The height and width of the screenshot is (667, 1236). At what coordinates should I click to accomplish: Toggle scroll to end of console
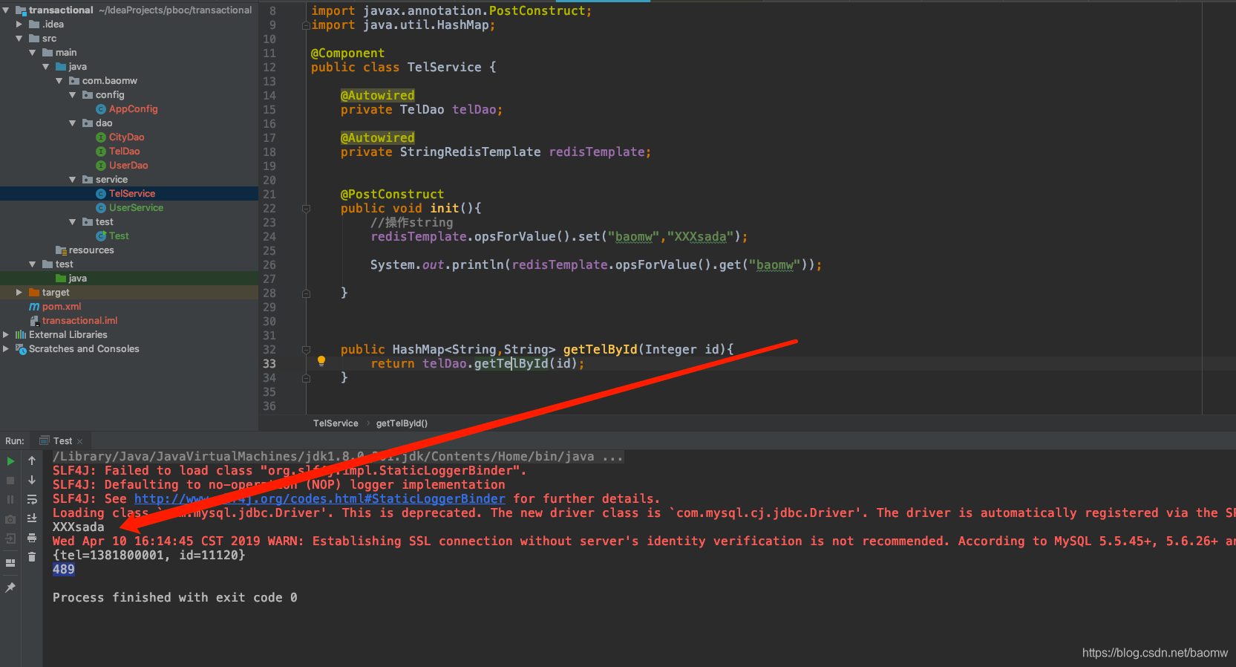coord(32,518)
